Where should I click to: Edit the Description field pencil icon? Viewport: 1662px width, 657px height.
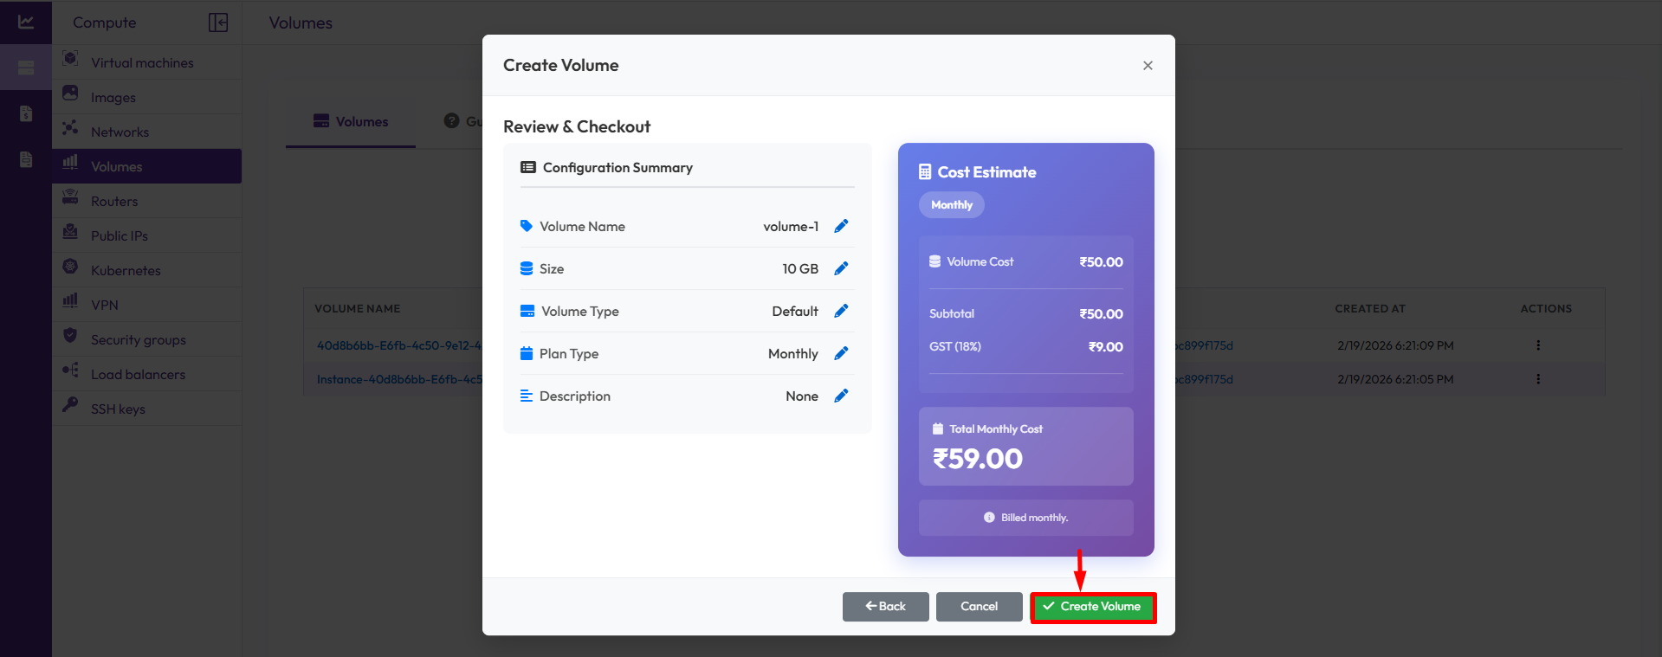click(840, 396)
